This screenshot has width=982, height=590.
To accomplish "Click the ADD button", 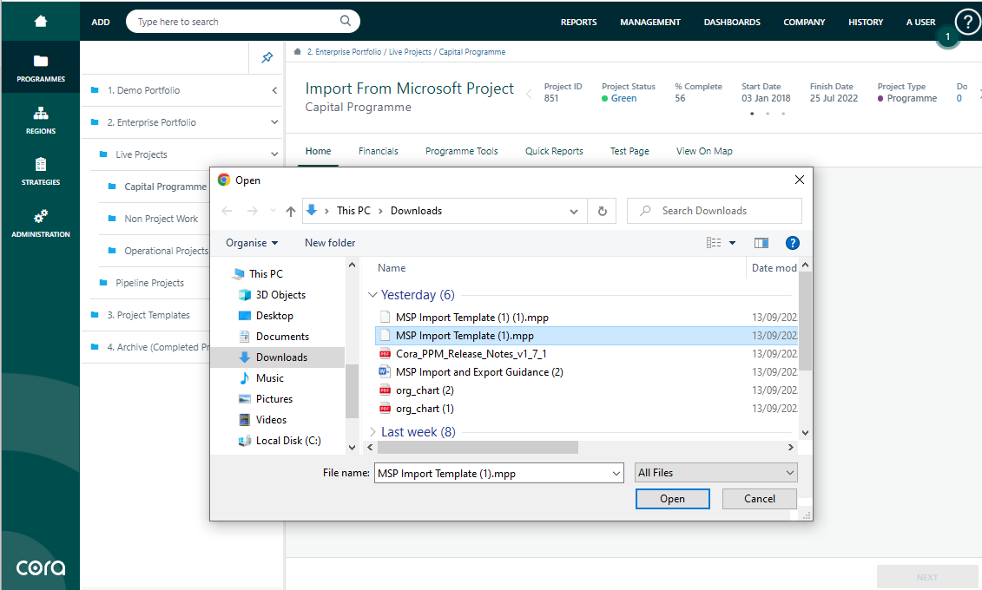I will tap(100, 22).
